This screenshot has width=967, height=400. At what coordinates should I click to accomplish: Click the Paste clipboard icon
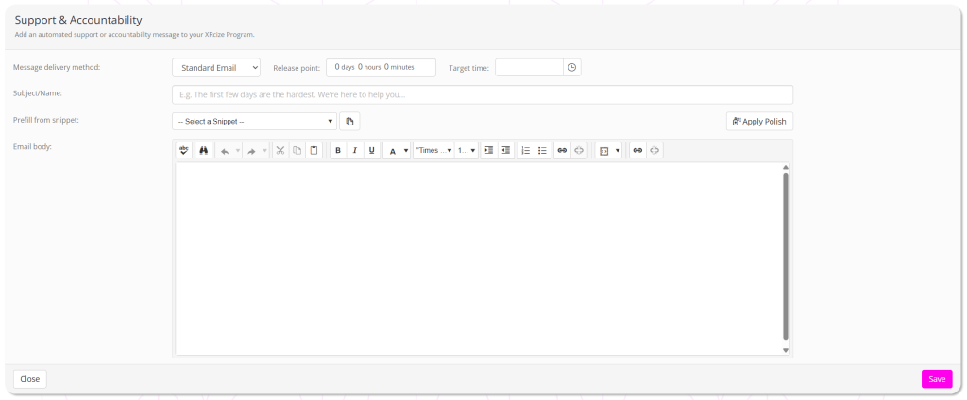pos(314,150)
